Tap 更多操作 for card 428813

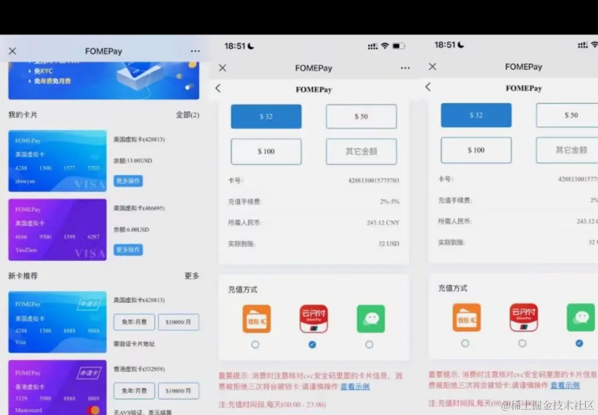click(x=128, y=181)
